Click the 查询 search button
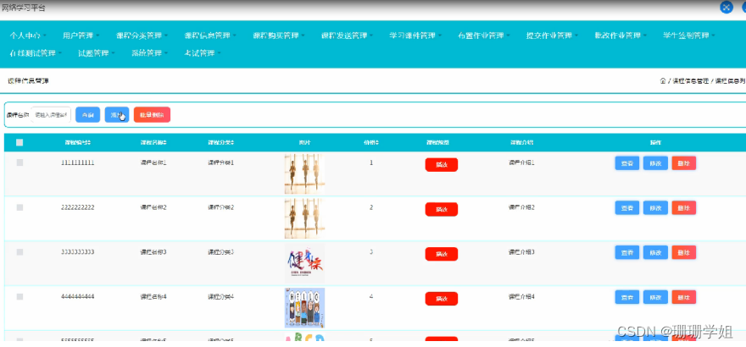This screenshot has height=347, width=746. pyautogui.click(x=87, y=115)
